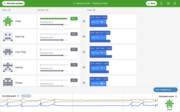
Task: Click Edit in MakeCode button
Action: tap(163, 90)
